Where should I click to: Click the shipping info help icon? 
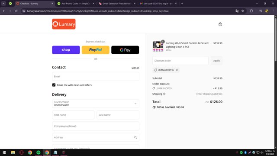[x=164, y=94]
